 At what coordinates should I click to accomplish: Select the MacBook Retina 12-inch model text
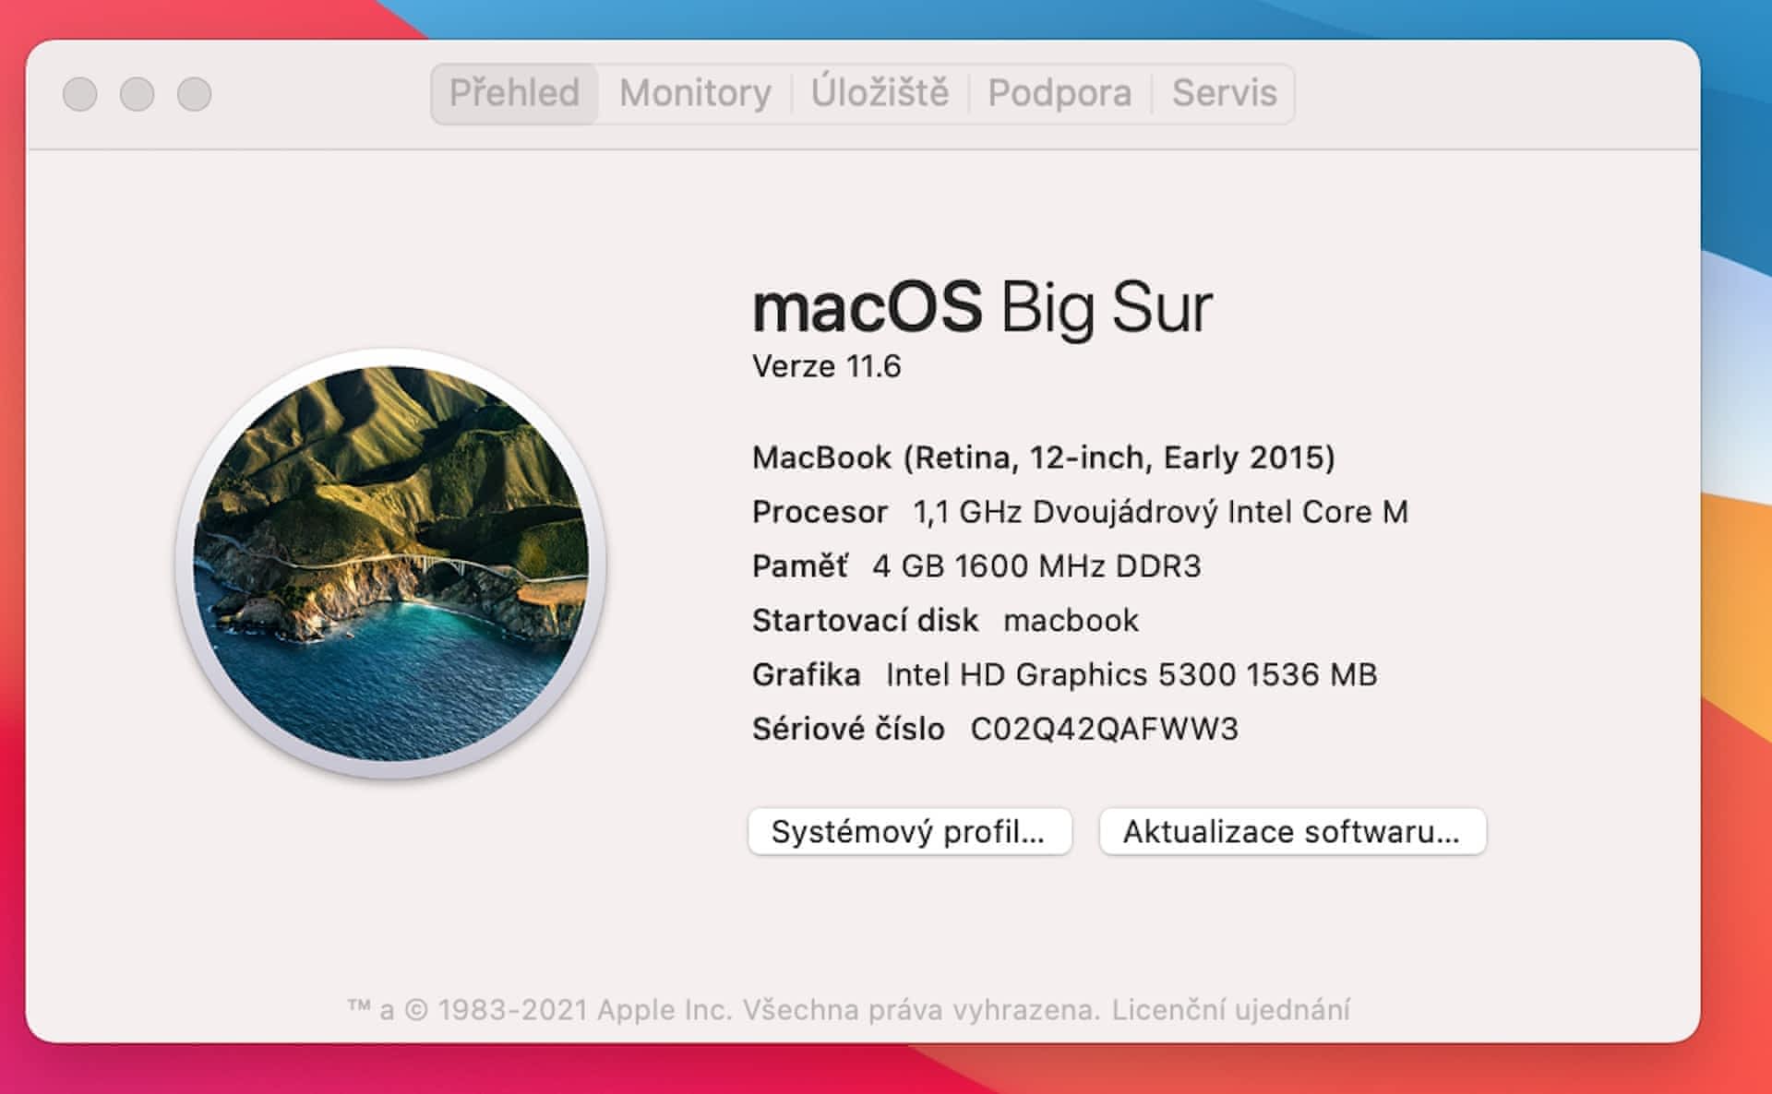(x=1043, y=458)
